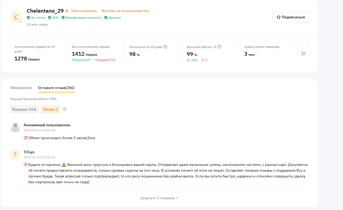Filter reviews by "Хорошо 264"
This screenshot has width=343, height=210.
pos(24,109)
